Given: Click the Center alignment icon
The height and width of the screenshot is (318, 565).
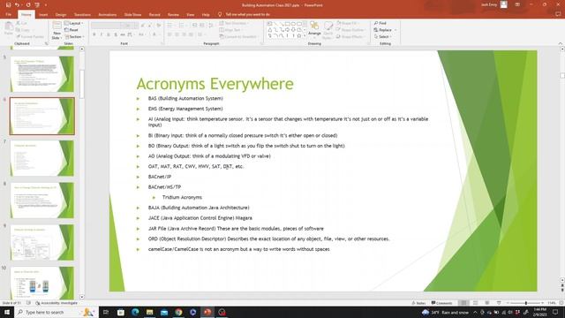Looking at the screenshot, I should (x=177, y=34).
